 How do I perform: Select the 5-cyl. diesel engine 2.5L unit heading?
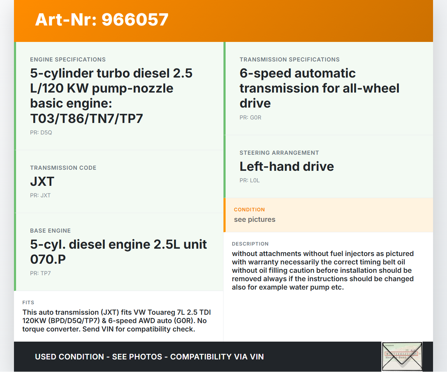[x=118, y=251]
